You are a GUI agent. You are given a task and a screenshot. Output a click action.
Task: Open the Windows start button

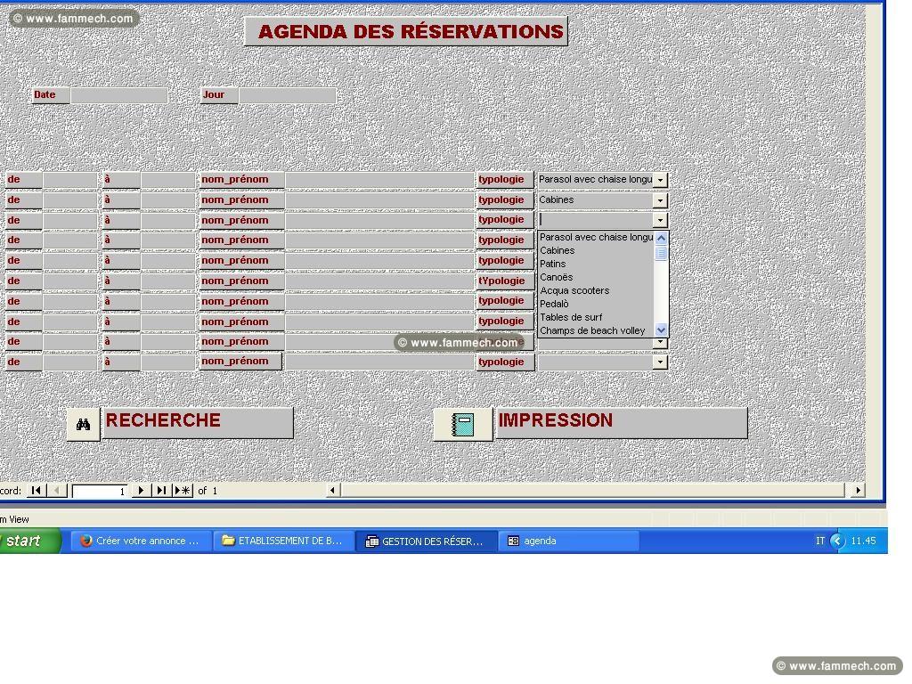[29, 541]
